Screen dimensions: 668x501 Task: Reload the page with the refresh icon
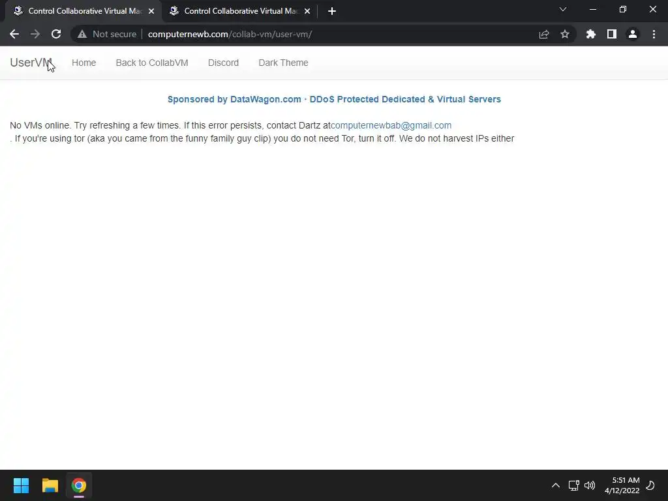pos(56,34)
